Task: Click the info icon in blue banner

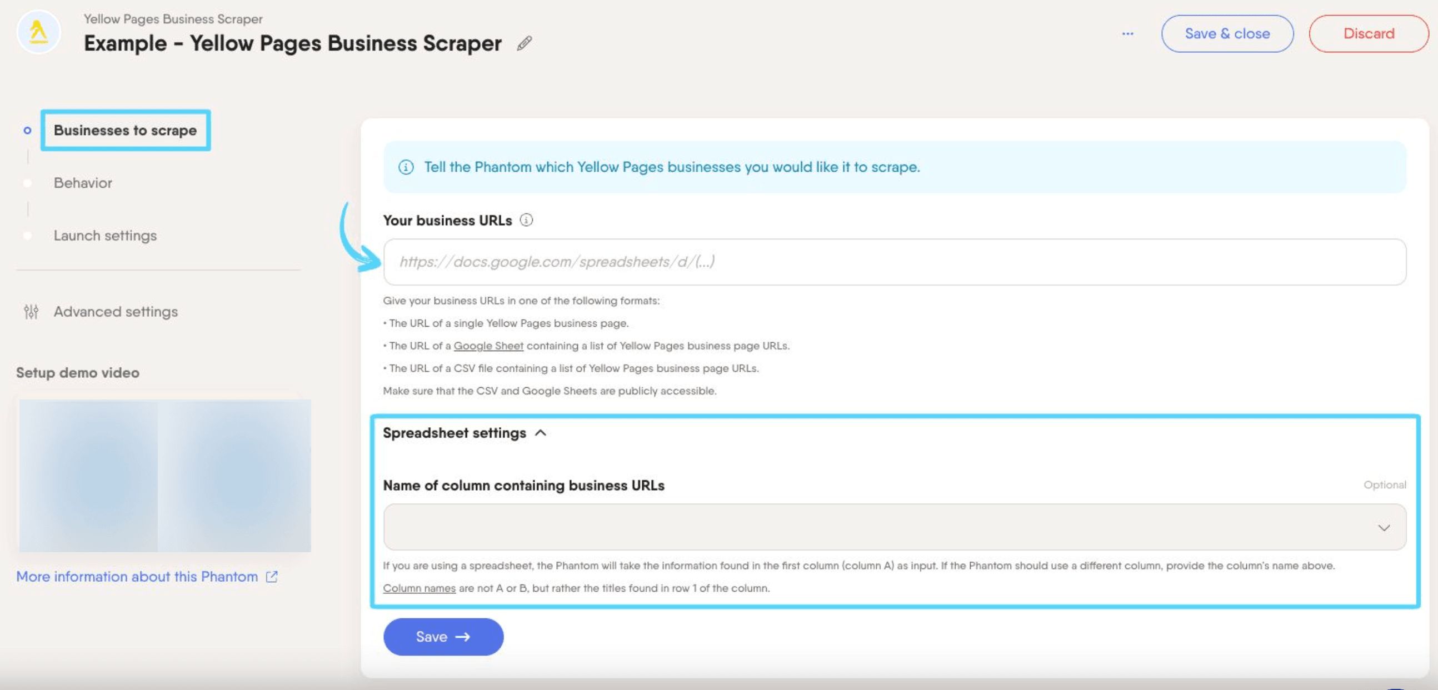Action: tap(406, 167)
